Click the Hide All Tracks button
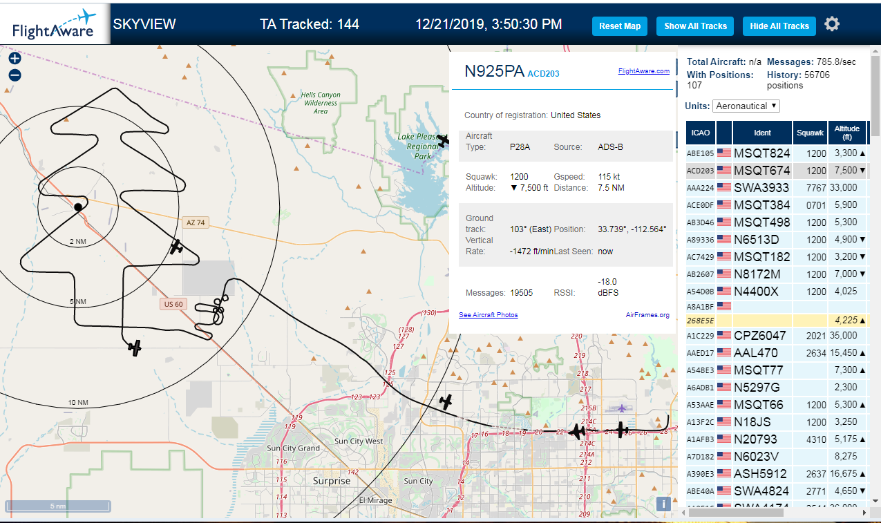 point(779,26)
